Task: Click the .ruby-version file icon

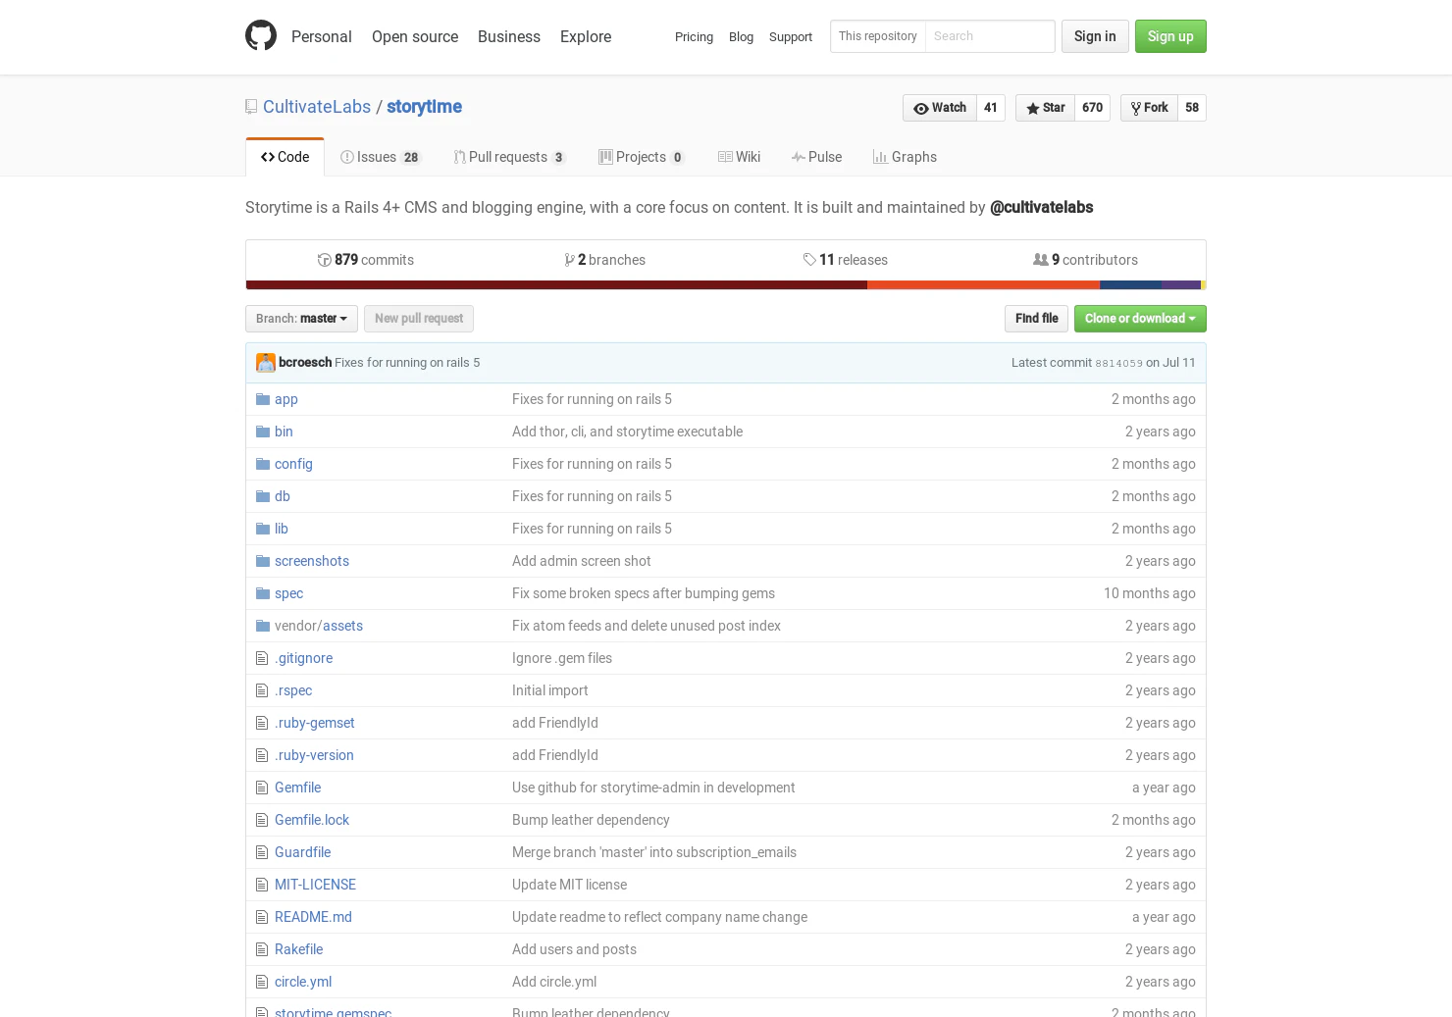Action: pyautogui.click(x=262, y=755)
